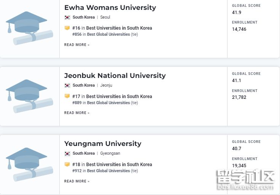Image resolution: width=280 pixels, height=195 pixels.
Task: Open Ewha's #16 Best Universities in South Korea link
Action: [119, 28]
